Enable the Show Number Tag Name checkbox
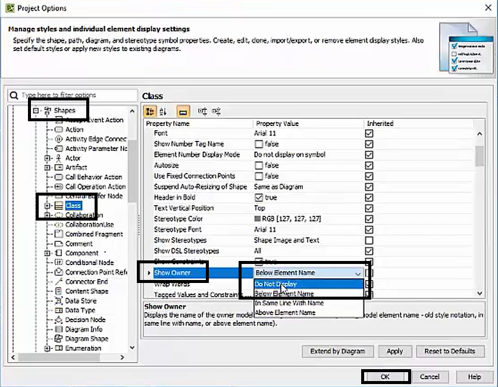The image size is (498, 387). (259, 144)
